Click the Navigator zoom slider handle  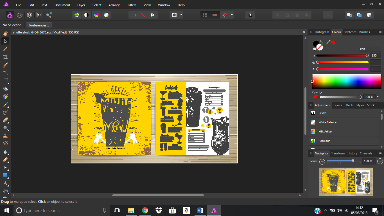353,161
